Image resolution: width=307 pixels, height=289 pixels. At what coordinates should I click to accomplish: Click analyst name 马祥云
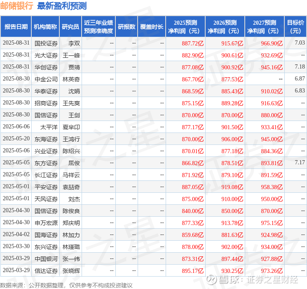coord(71,175)
